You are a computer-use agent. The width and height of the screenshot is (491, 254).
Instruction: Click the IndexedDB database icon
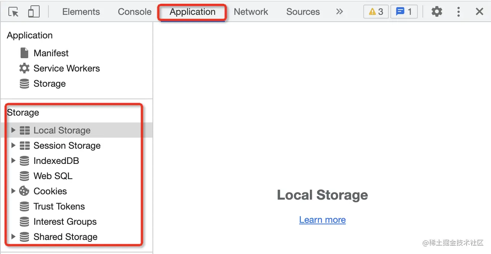pyautogui.click(x=24, y=161)
